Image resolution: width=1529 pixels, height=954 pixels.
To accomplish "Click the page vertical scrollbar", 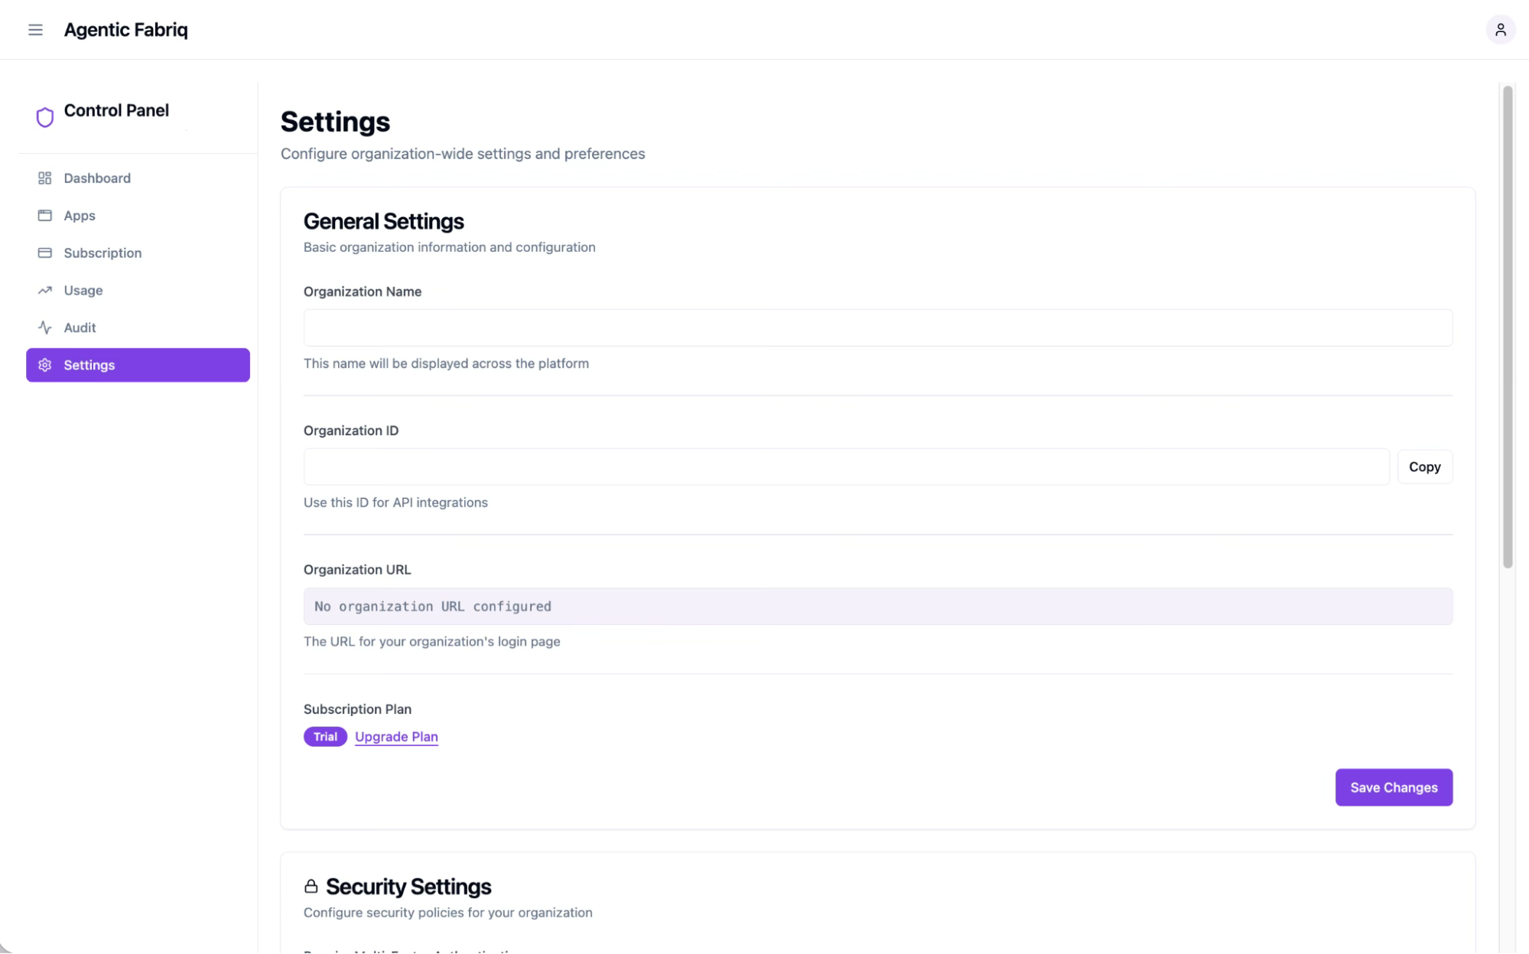I will point(1508,327).
